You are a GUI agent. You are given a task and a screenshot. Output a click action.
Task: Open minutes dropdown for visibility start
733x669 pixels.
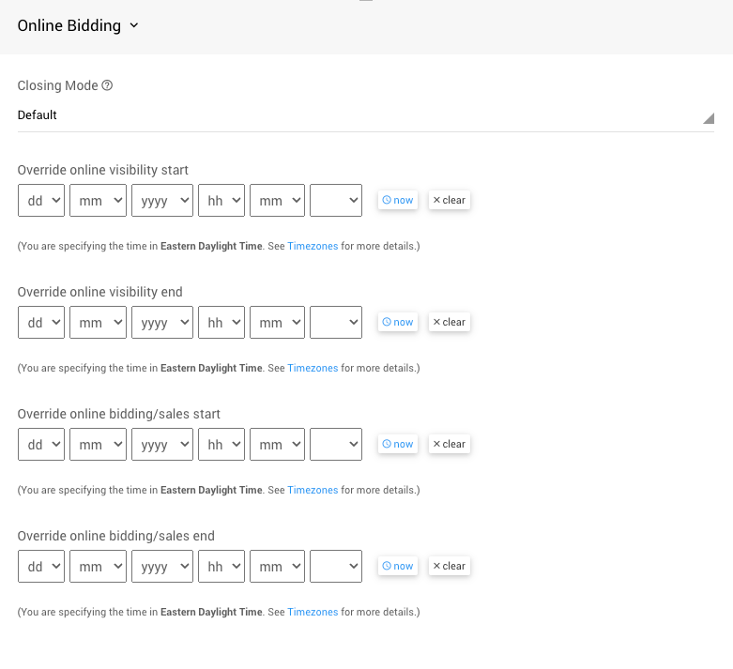coord(277,200)
